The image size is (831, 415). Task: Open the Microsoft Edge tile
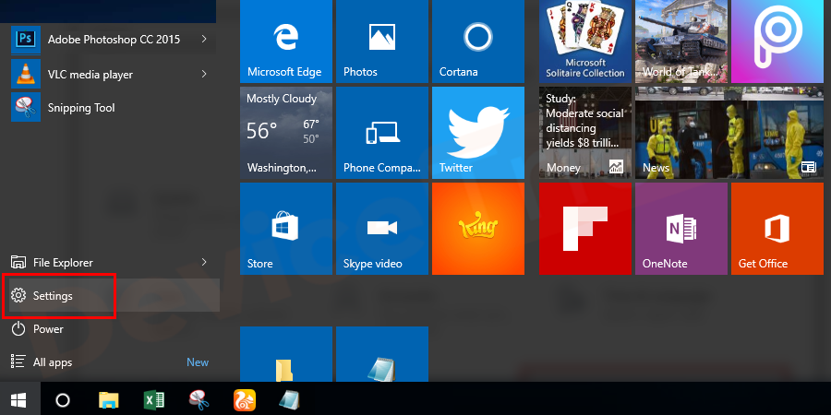point(285,41)
